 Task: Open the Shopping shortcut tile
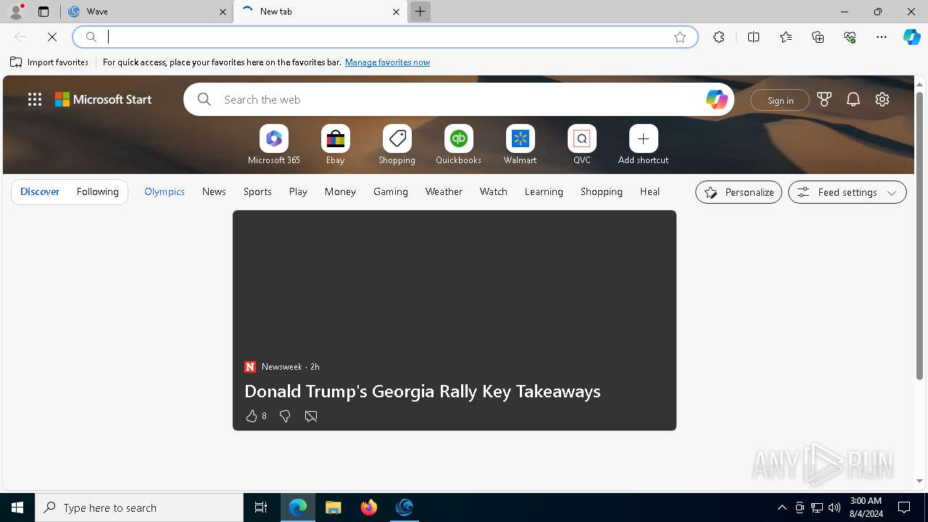click(397, 145)
